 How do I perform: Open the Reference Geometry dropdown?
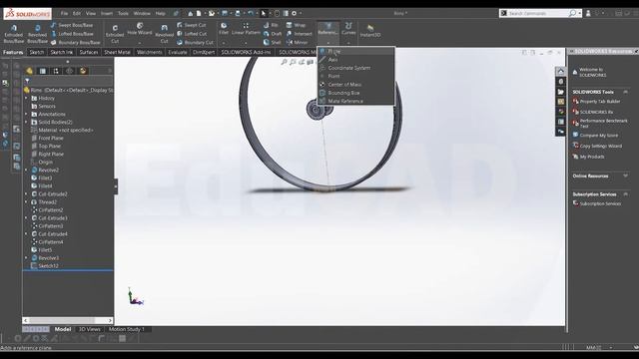pos(327,42)
